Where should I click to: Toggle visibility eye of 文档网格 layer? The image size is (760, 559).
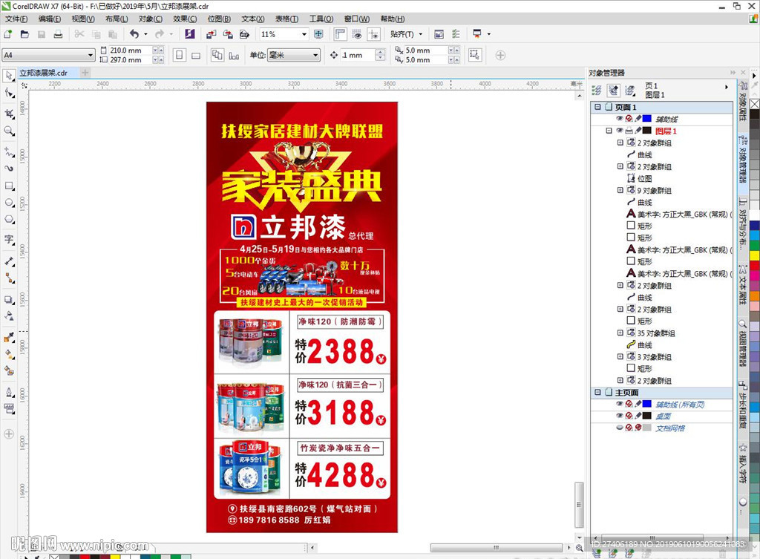click(x=620, y=428)
